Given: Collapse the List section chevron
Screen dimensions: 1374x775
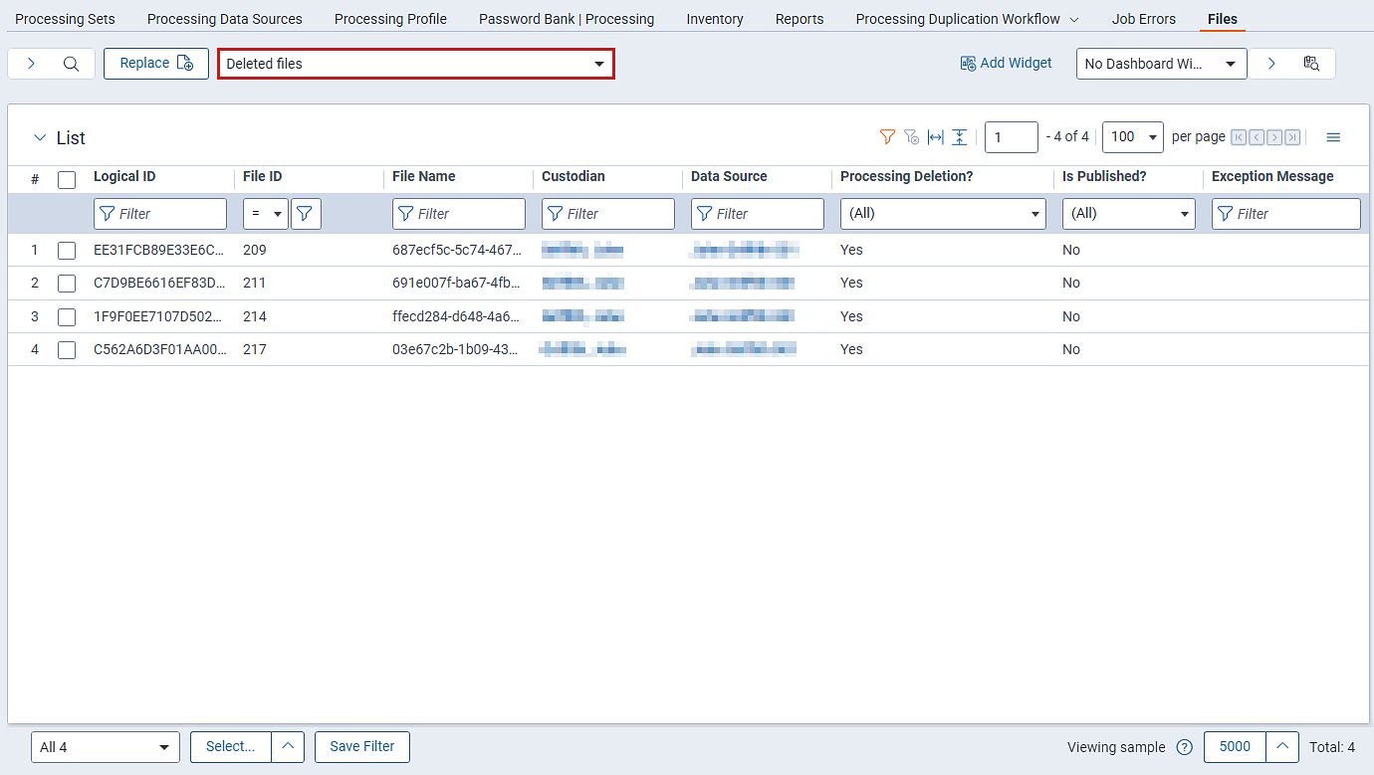Looking at the screenshot, I should pyautogui.click(x=40, y=138).
